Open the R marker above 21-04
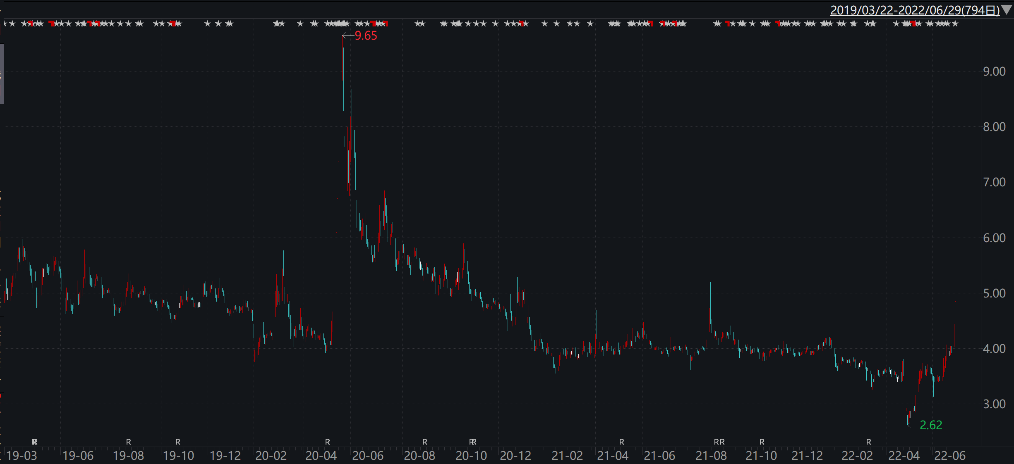The width and height of the screenshot is (1014, 464). tap(622, 442)
